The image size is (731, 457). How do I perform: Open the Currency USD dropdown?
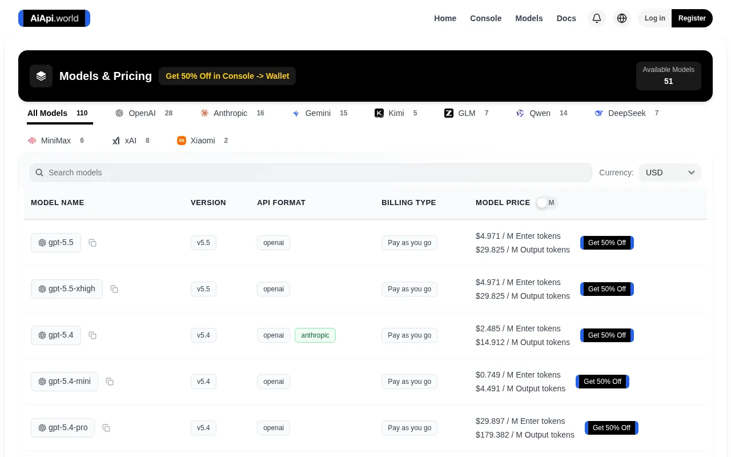tap(670, 173)
